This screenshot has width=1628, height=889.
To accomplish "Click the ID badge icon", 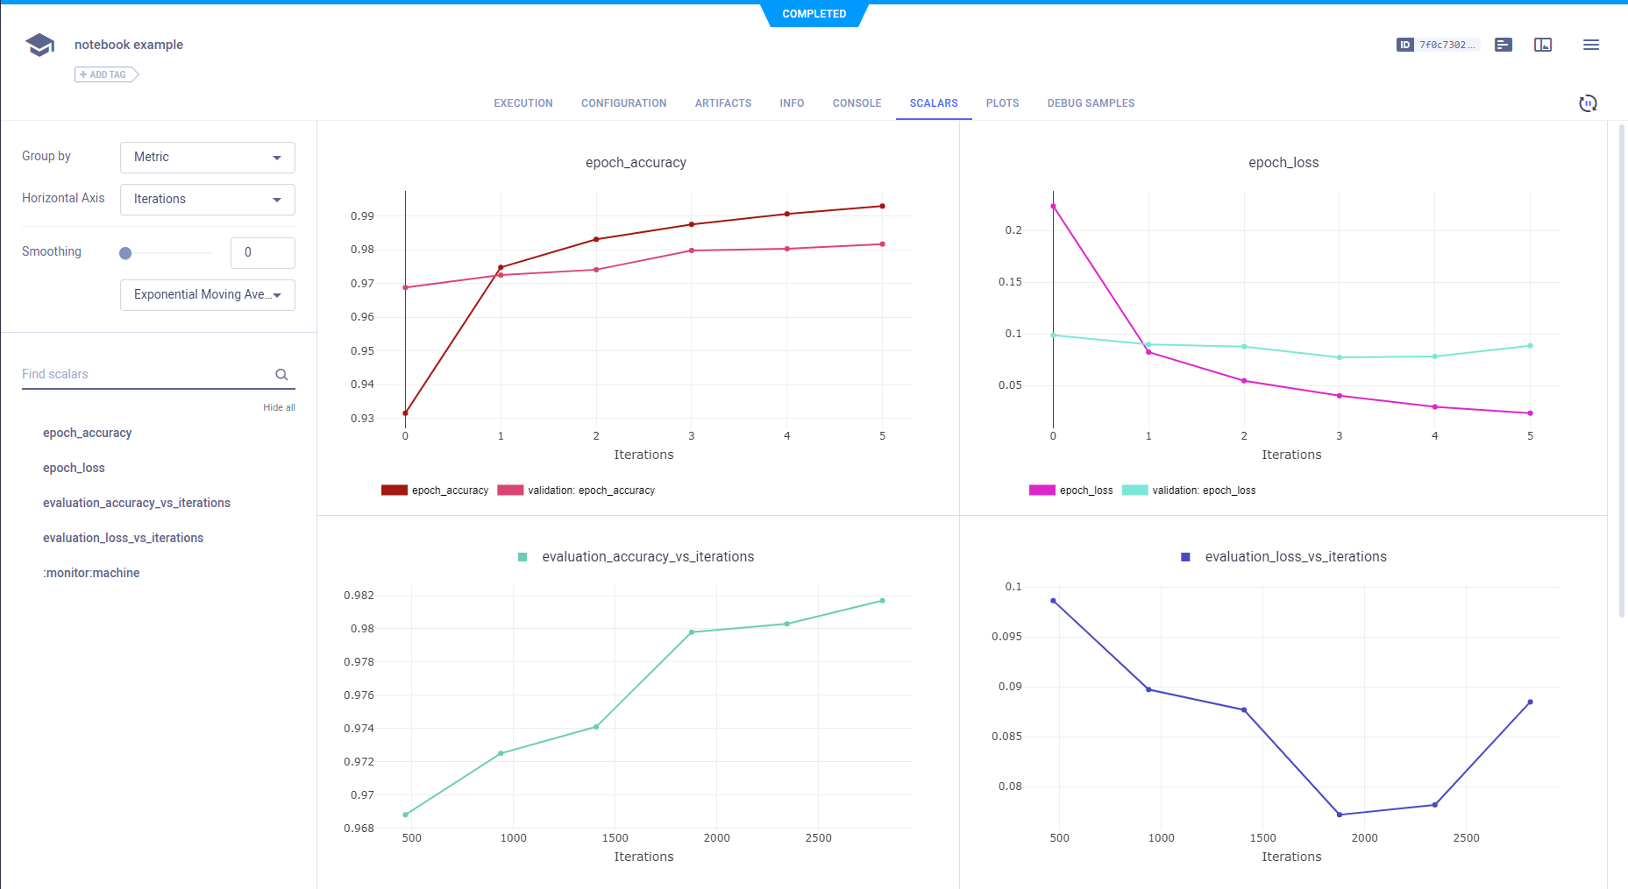I will coord(1404,45).
